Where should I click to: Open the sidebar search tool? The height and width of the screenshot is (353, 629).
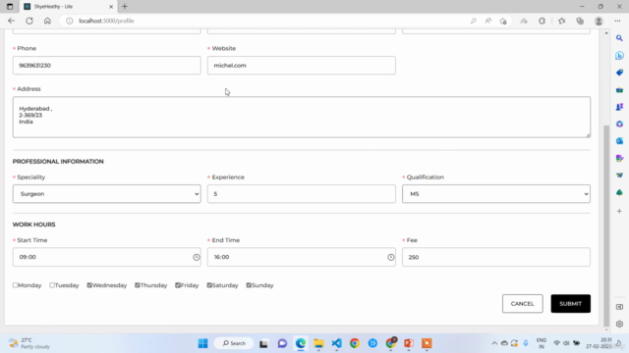[x=619, y=38]
